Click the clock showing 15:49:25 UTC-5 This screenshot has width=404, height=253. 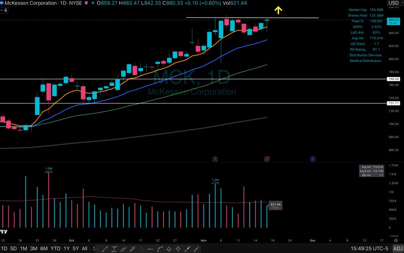click(369, 248)
